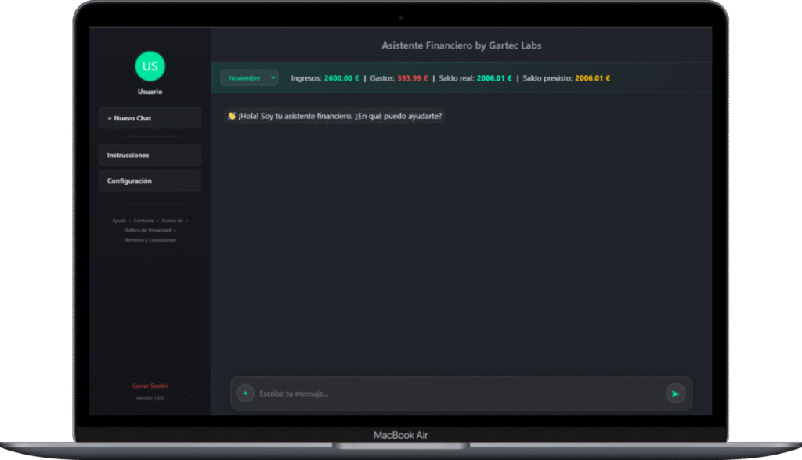Click the sparkle icon left of message box
Screen dimensions: 802x460
coord(245,394)
